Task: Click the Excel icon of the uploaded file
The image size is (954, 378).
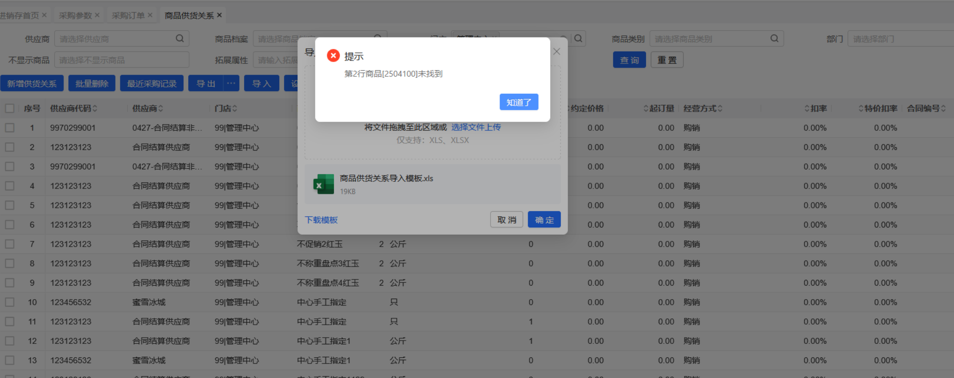Action: (323, 184)
